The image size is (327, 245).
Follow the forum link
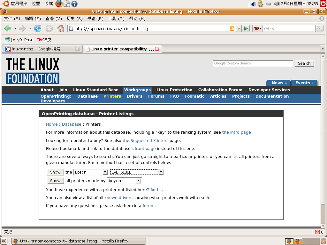148,206
